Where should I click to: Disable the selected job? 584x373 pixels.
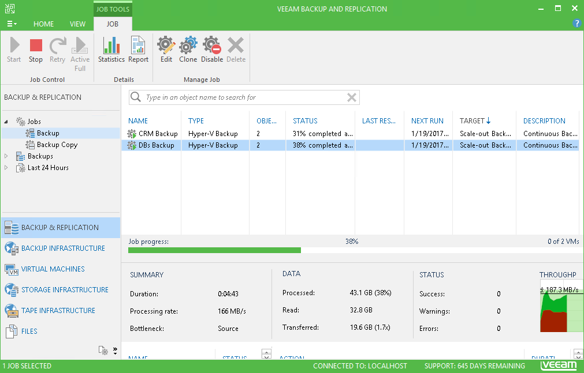pos(212,50)
